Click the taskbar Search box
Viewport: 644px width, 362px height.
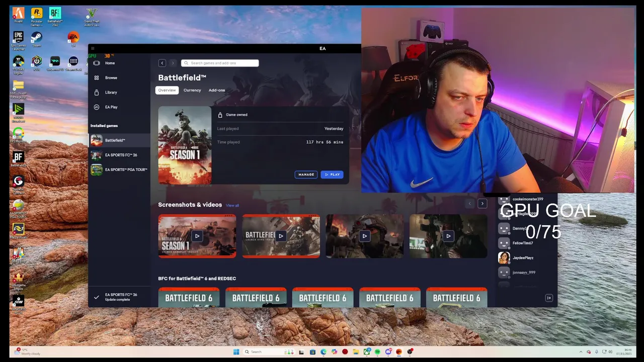tap(269, 352)
